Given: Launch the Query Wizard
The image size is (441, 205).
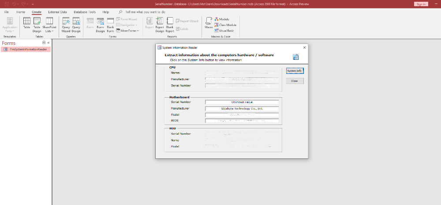Looking at the screenshot, I should [66, 25].
